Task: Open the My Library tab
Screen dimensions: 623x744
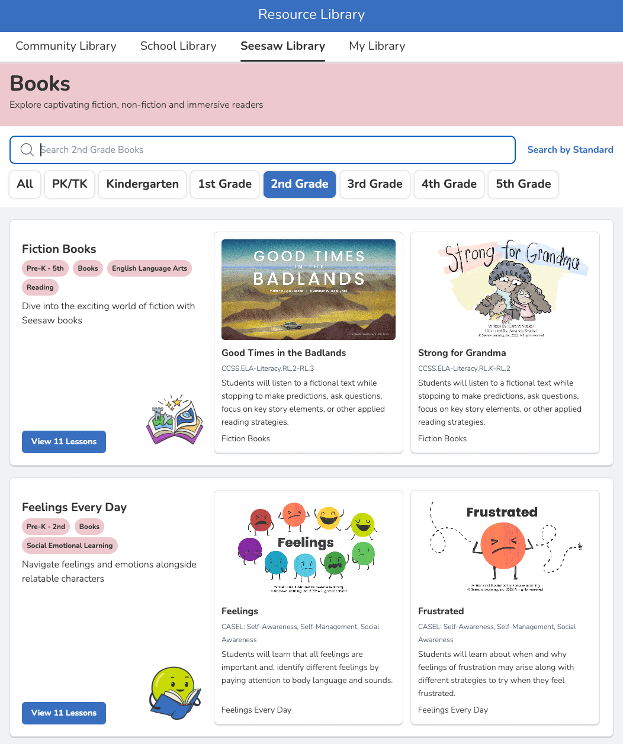Action: point(377,46)
